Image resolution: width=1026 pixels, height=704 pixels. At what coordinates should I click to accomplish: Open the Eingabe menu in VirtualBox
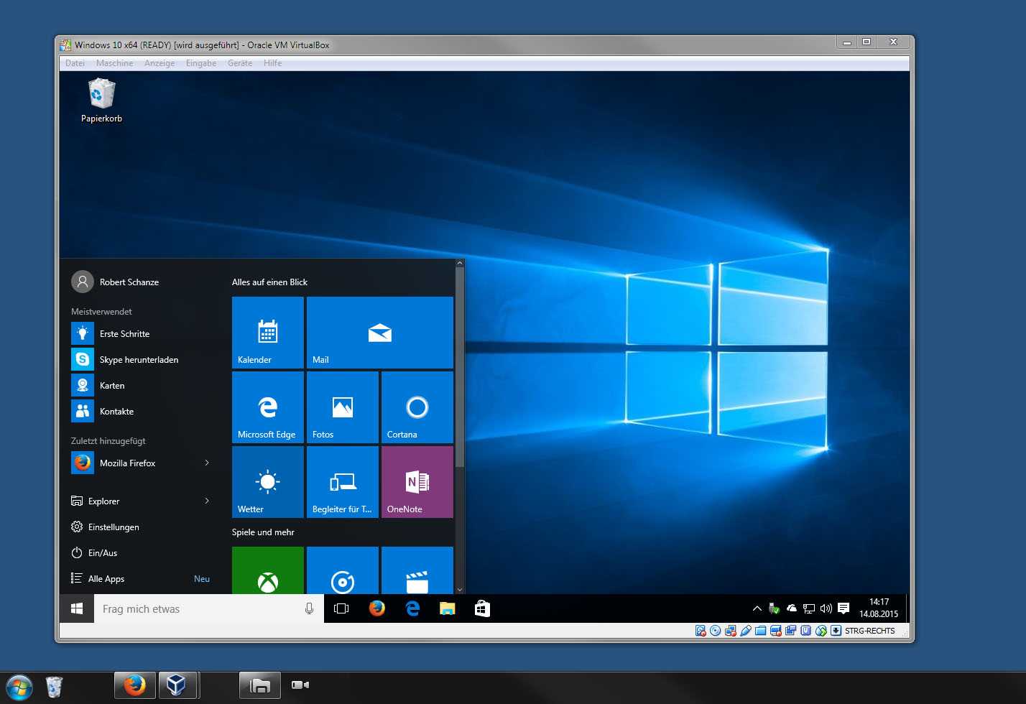201,63
